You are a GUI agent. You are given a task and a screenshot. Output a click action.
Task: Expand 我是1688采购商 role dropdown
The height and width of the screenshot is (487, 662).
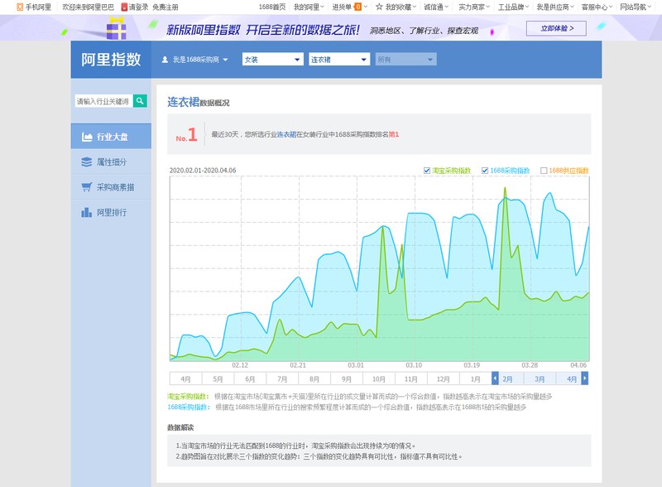pos(195,60)
